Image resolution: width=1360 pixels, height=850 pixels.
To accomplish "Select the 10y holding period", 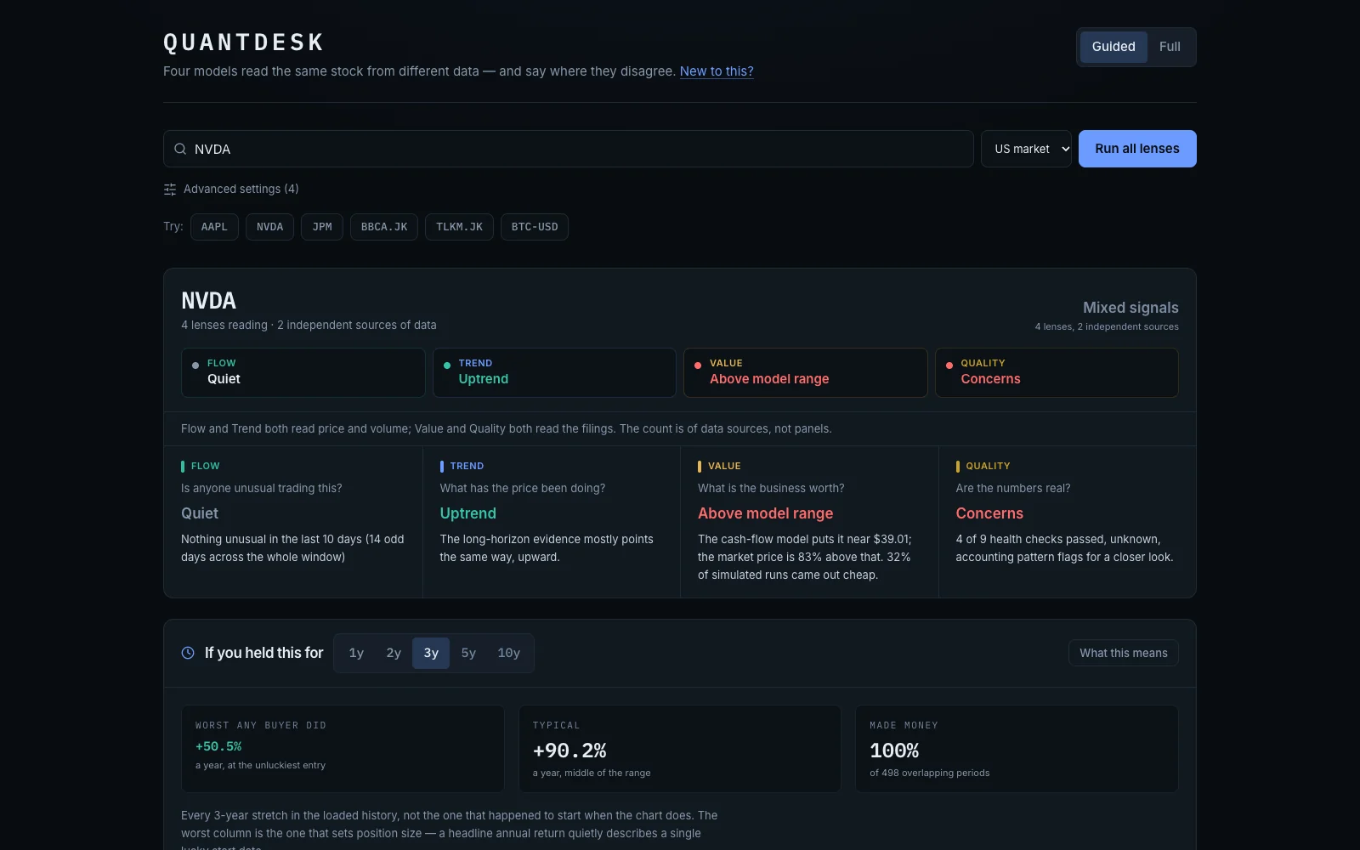I will pyautogui.click(x=509, y=653).
